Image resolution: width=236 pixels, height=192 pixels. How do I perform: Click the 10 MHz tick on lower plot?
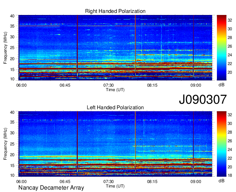[x=12, y=175]
